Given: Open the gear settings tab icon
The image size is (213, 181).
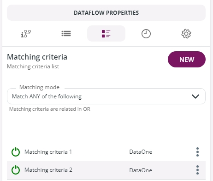Looking at the screenshot, I should pyautogui.click(x=186, y=34).
